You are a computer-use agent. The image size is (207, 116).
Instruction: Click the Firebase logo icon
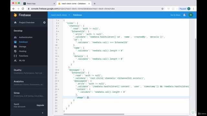point(15,15)
